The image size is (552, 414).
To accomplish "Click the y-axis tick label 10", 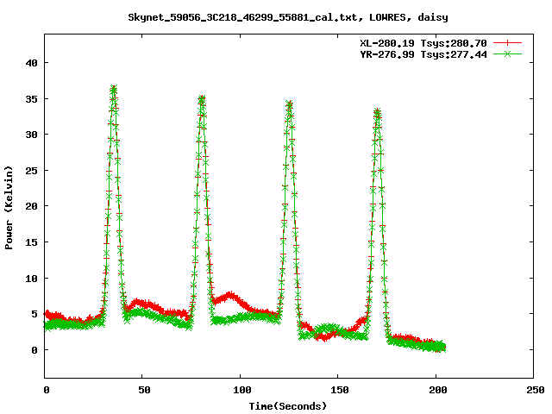I will (x=31, y=279).
